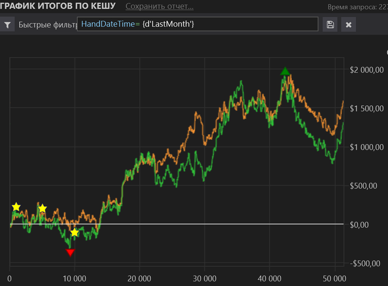Click the 50 000 hands axis label
This screenshot has width=388, height=286.
click(x=335, y=279)
